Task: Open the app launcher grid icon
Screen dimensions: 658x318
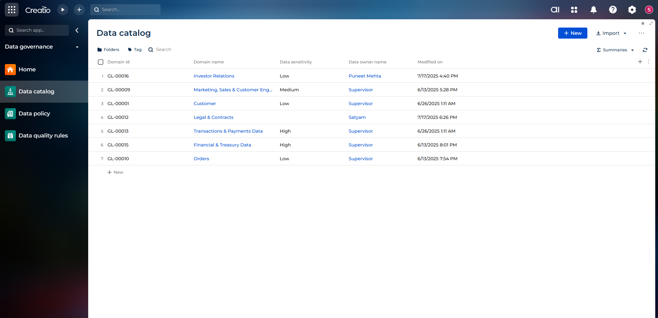Action: point(12,10)
